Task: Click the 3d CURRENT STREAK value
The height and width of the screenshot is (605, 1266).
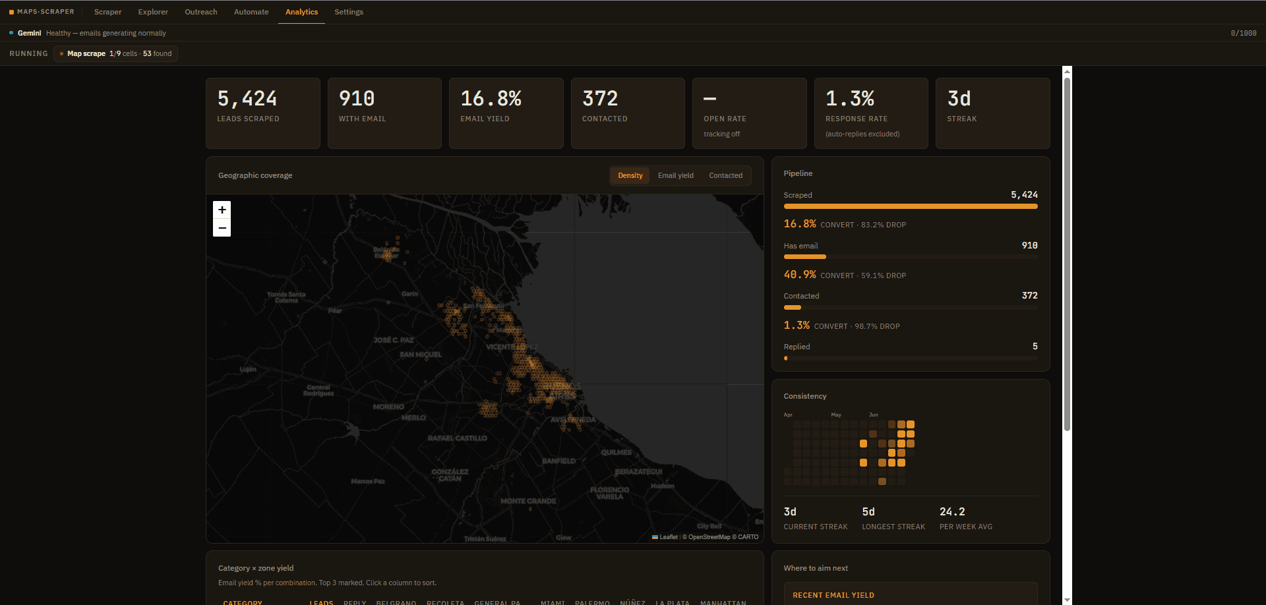Action: 790,511
